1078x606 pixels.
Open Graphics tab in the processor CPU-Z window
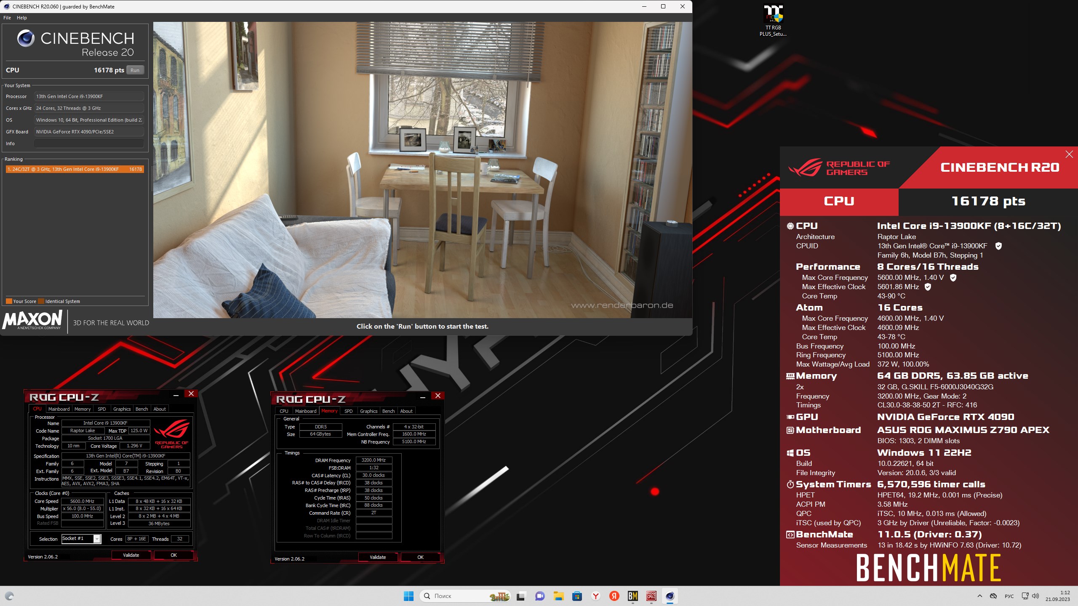click(122, 409)
